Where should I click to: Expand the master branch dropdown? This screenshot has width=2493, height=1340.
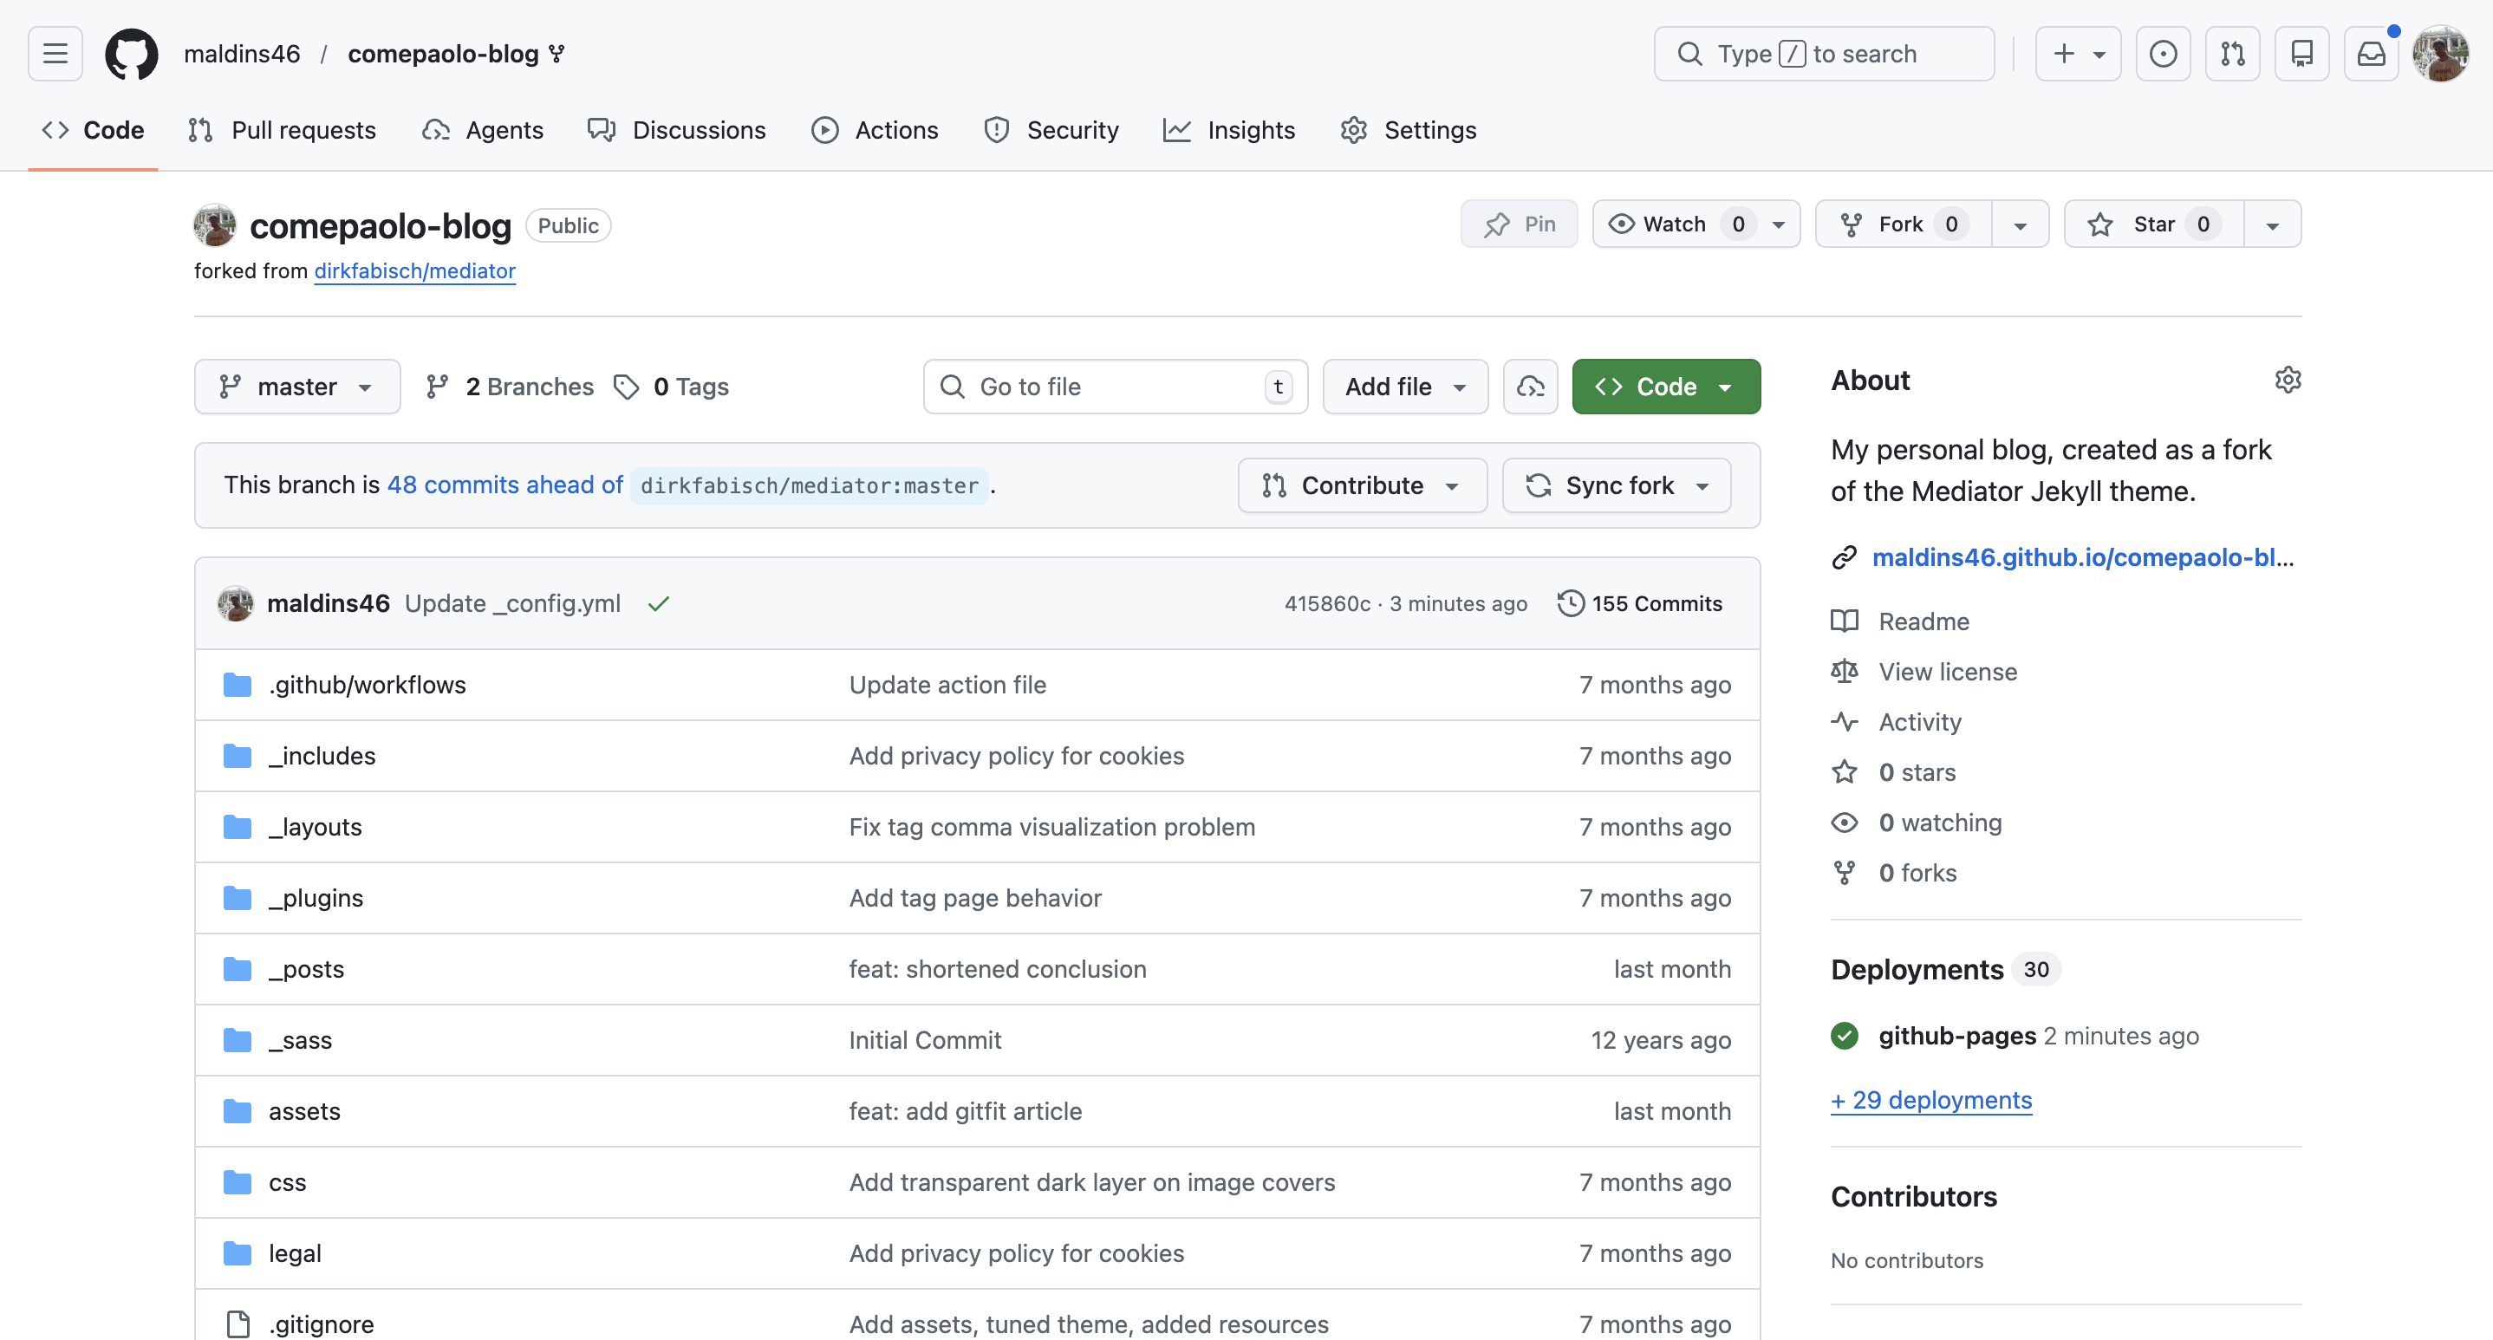coord(296,386)
